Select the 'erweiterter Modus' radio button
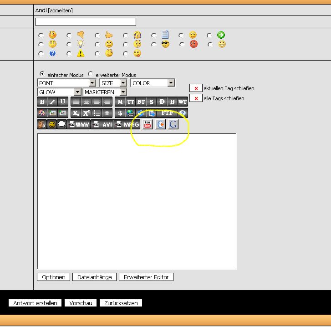Image resolution: width=331 pixels, height=327 pixels. (90, 74)
